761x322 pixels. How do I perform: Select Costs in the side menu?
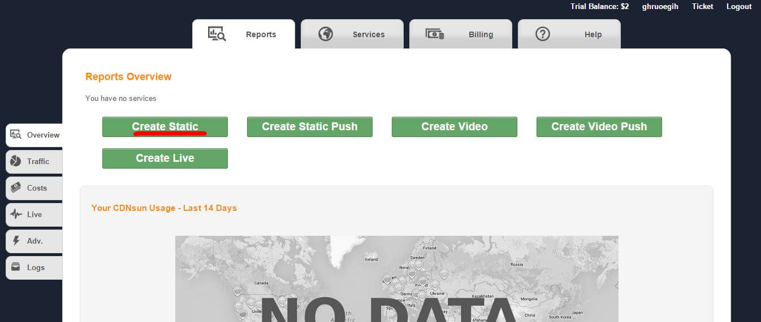(x=34, y=188)
